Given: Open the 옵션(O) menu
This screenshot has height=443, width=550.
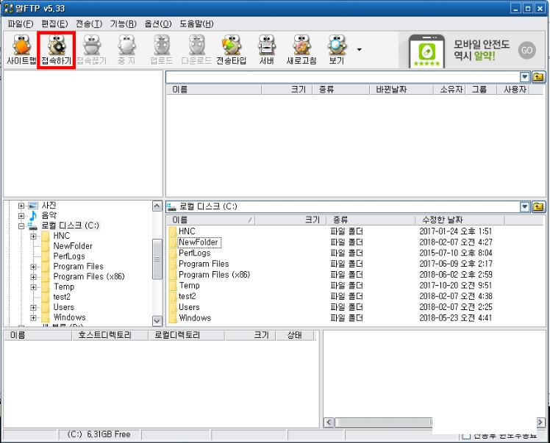Looking at the screenshot, I should coord(159,24).
